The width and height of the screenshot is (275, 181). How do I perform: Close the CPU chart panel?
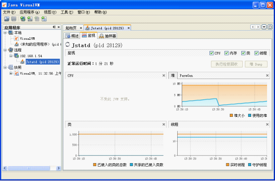(164, 76)
